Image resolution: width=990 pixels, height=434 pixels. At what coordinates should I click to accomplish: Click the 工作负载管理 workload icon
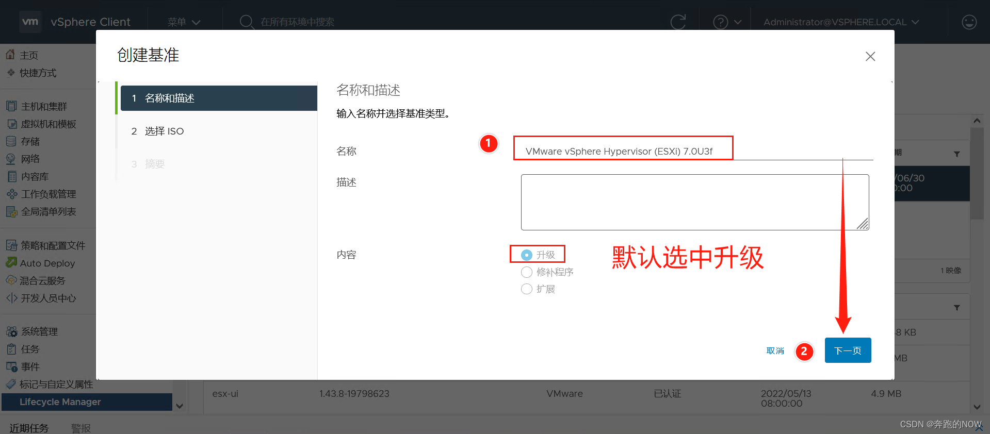click(11, 194)
